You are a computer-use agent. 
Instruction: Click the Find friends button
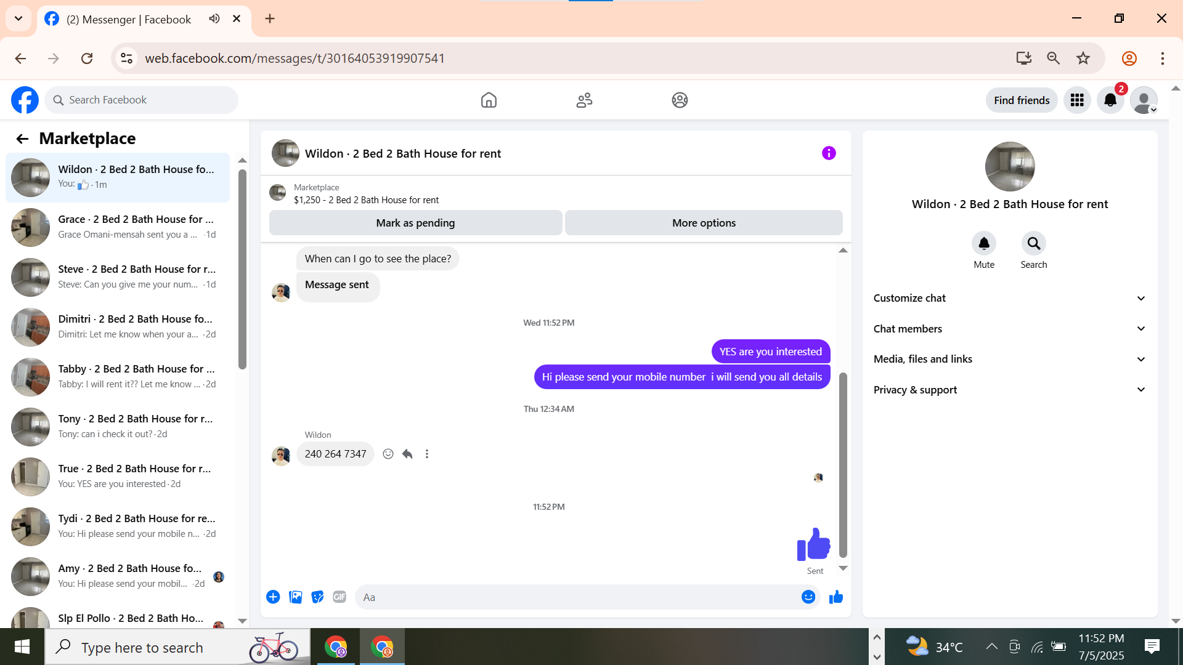coord(1021,100)
